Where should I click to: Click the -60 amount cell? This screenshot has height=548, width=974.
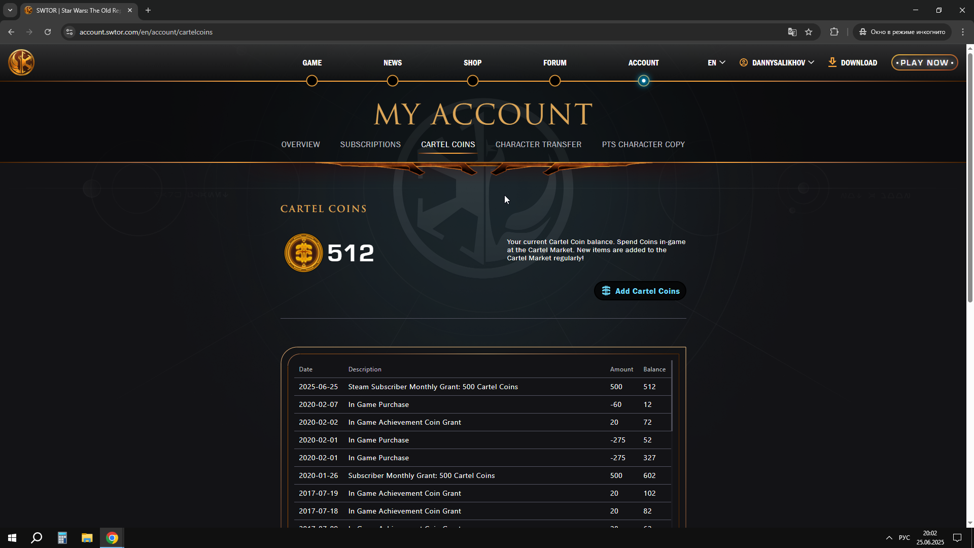click(x=616, y=404)
